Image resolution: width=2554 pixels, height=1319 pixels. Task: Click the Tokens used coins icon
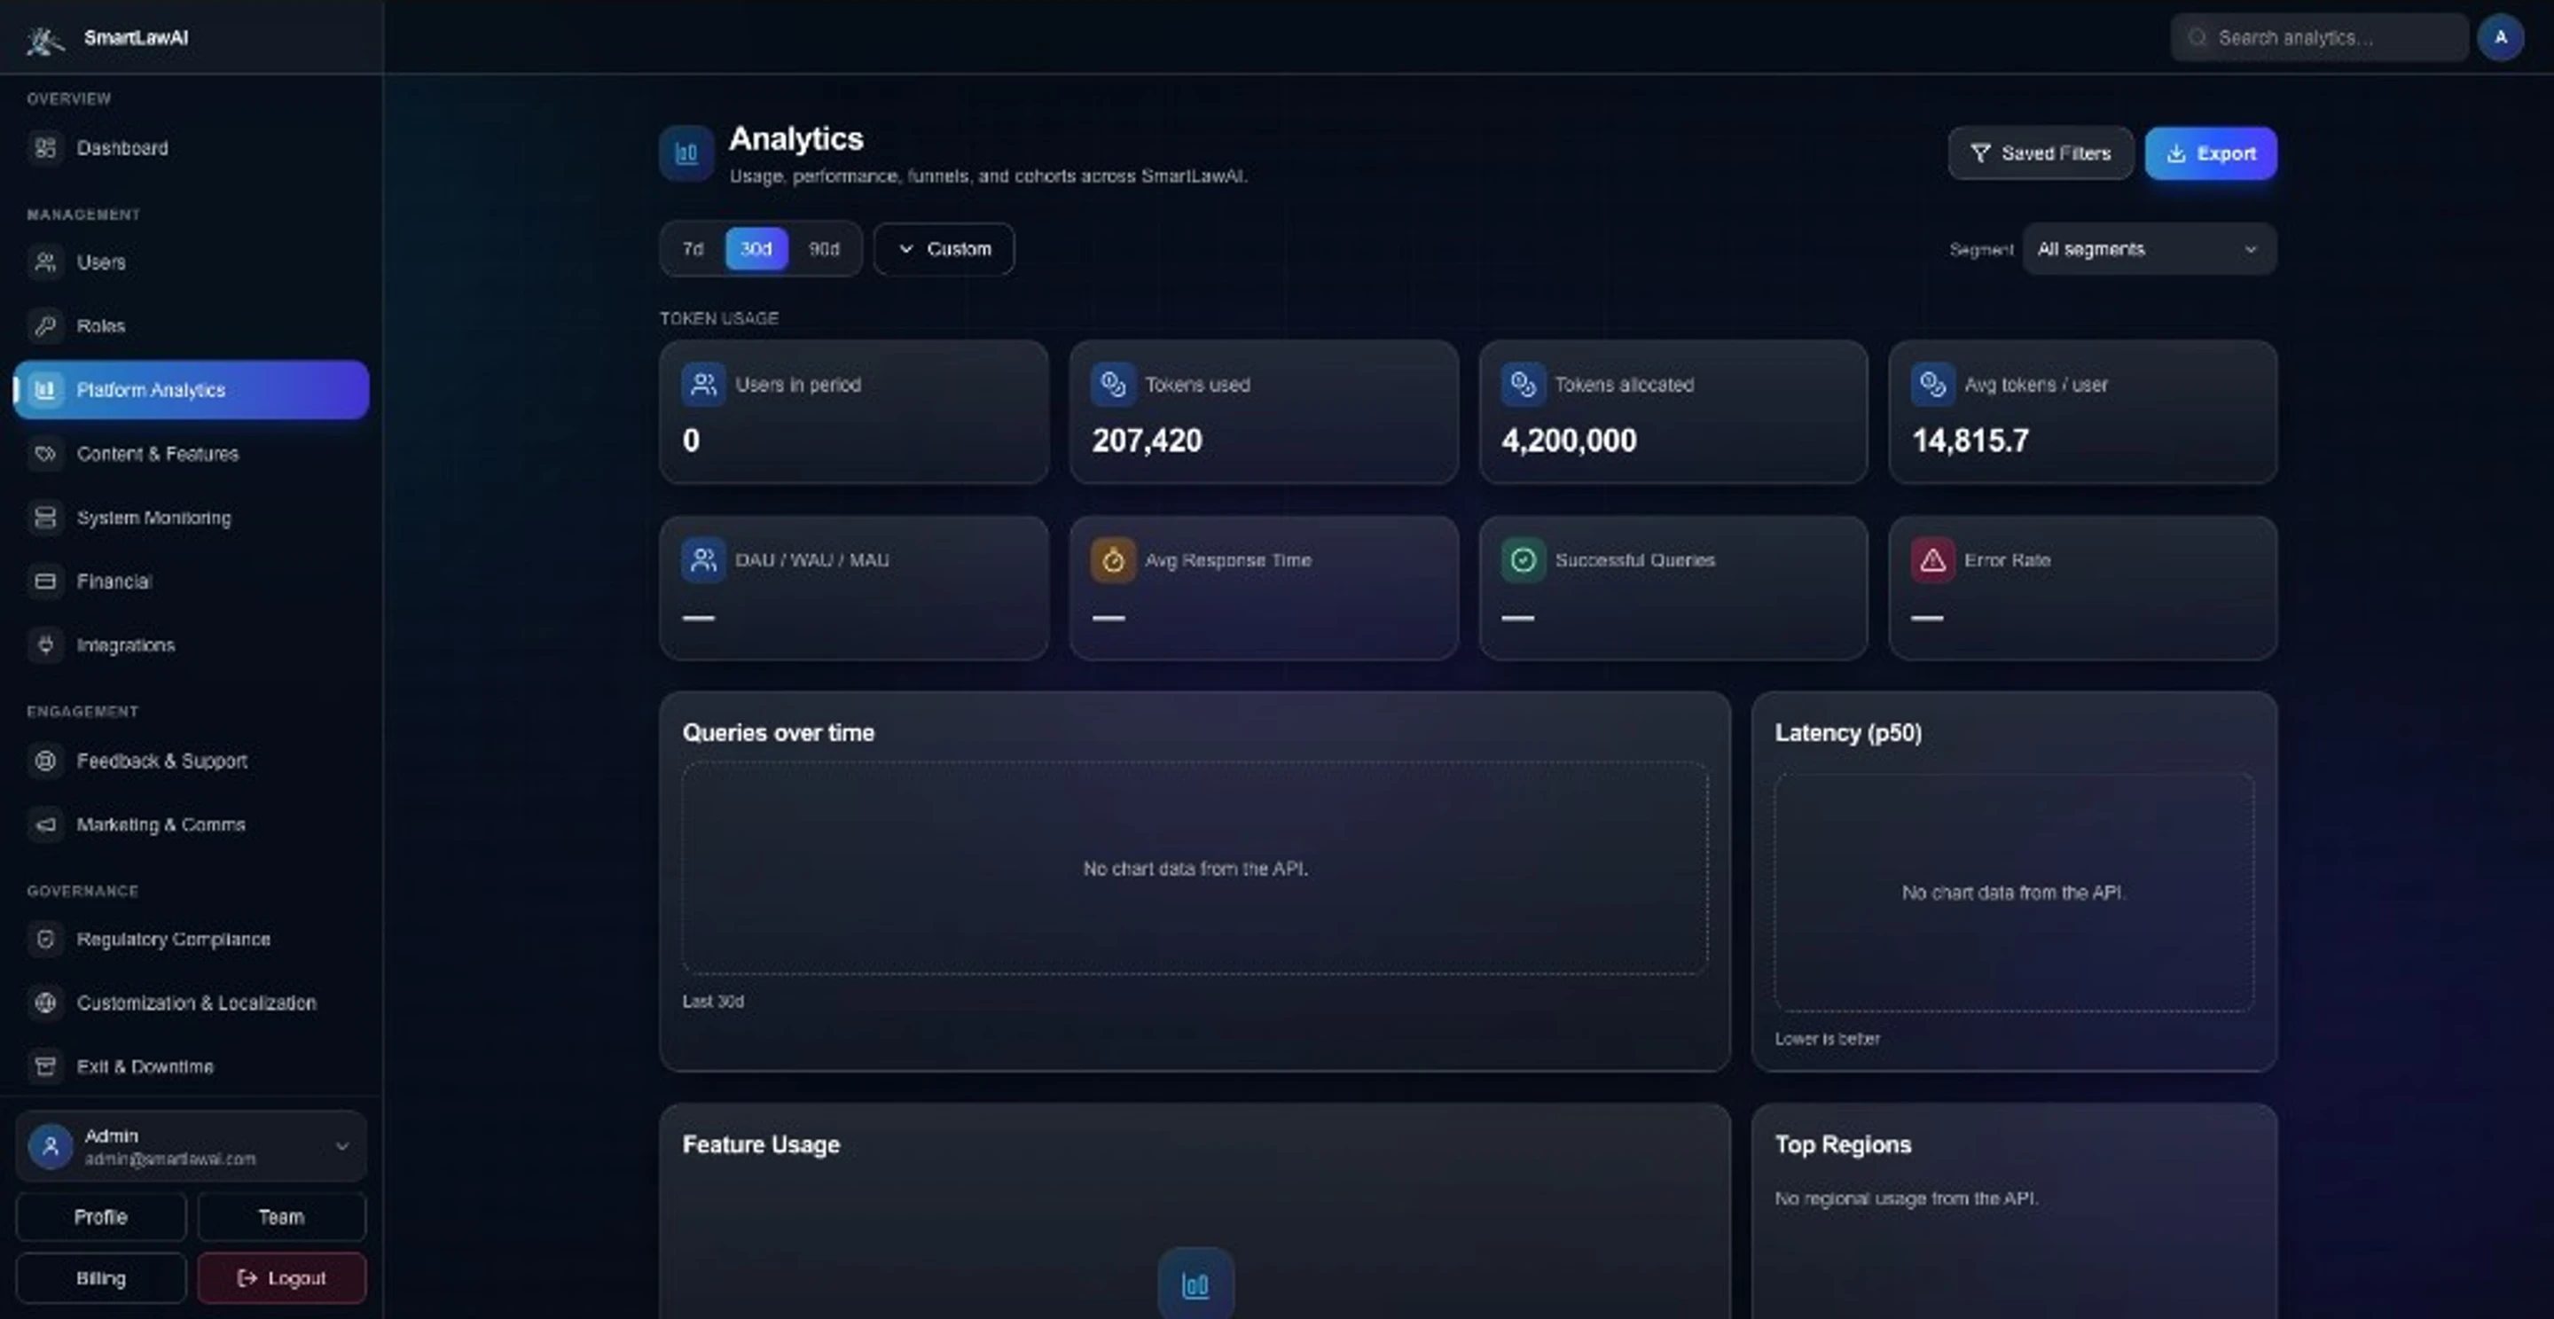[1112, 385]
